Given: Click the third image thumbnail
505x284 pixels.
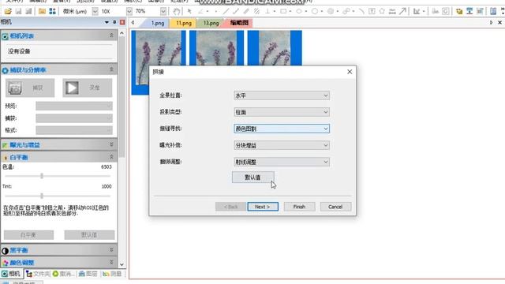Looking at the screenshot, I should (x=275, y=48).
